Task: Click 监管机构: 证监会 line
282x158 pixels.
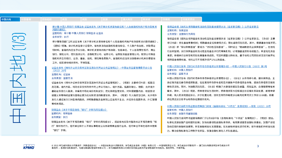Action: [61, 75]
